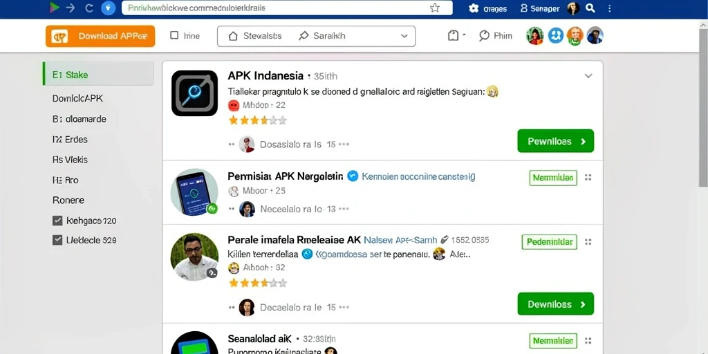Screen dimensions: 708x354
Task: Click the blue verified badge after Nergoletin
Action: 353,176
